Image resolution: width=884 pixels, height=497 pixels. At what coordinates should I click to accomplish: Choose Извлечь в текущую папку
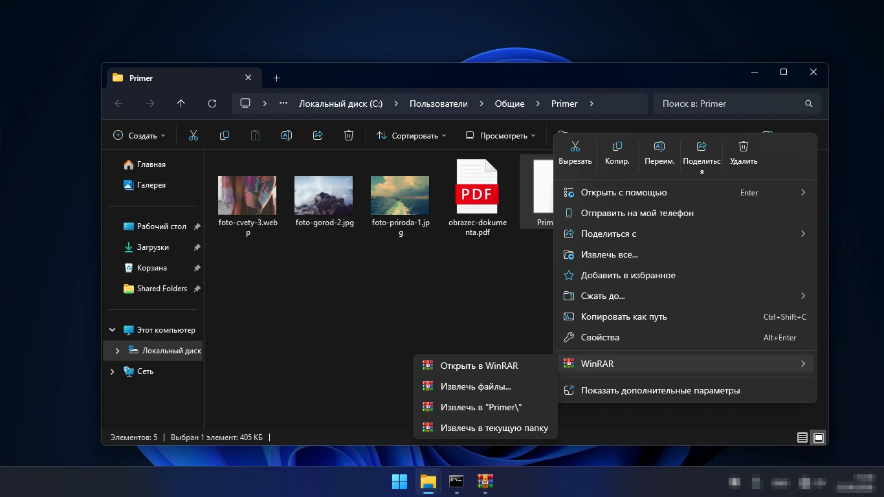pyautogui.click(x=485, y=428)
